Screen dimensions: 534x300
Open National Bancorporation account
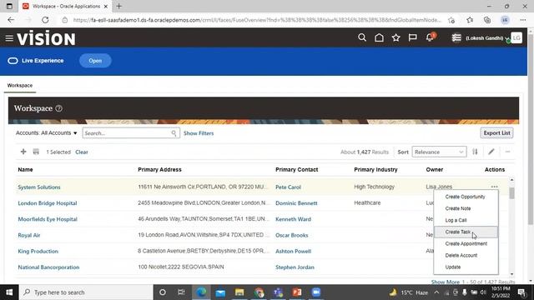[48, 267]
